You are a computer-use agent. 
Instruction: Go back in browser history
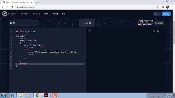(x=3, y=7)
